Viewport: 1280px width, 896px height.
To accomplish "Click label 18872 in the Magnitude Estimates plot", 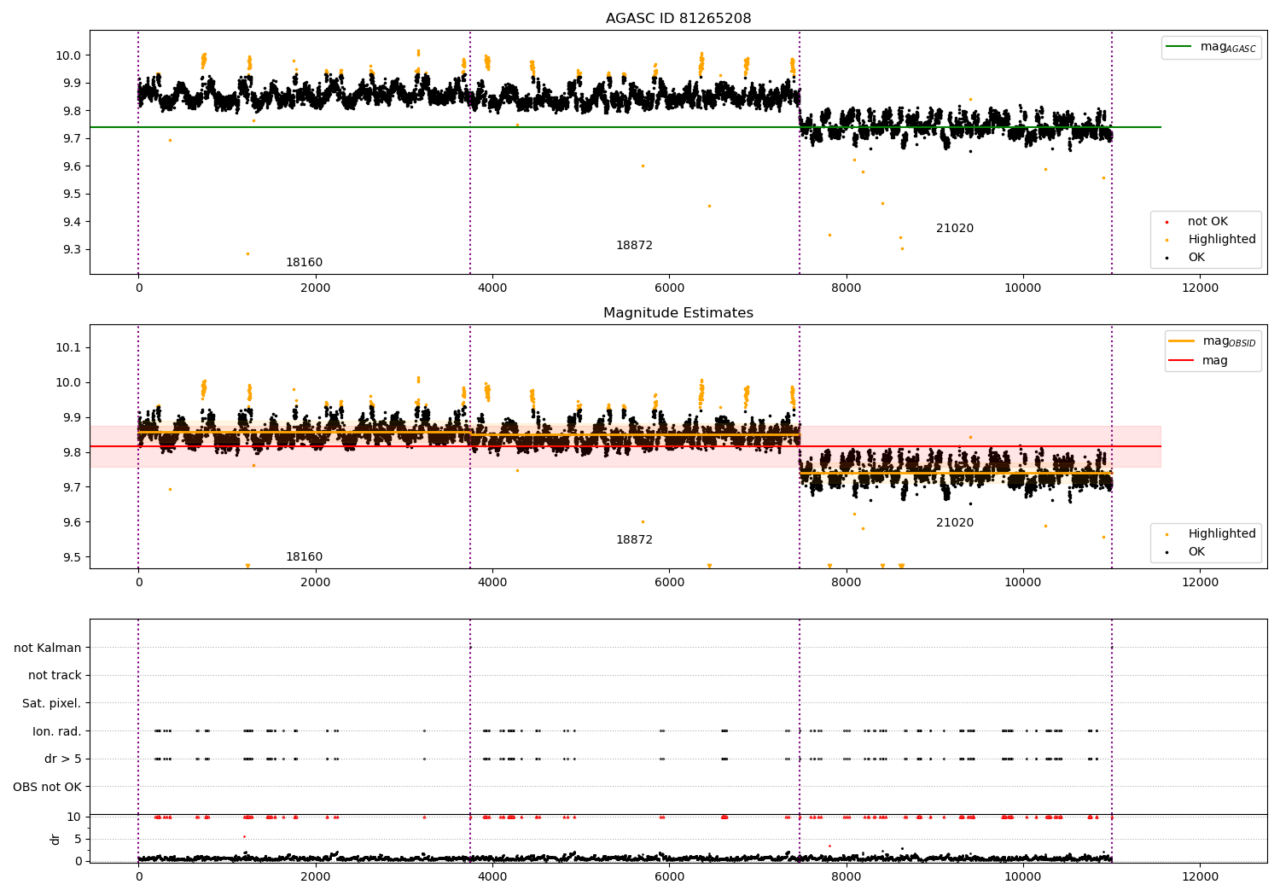I will (634, 540).
